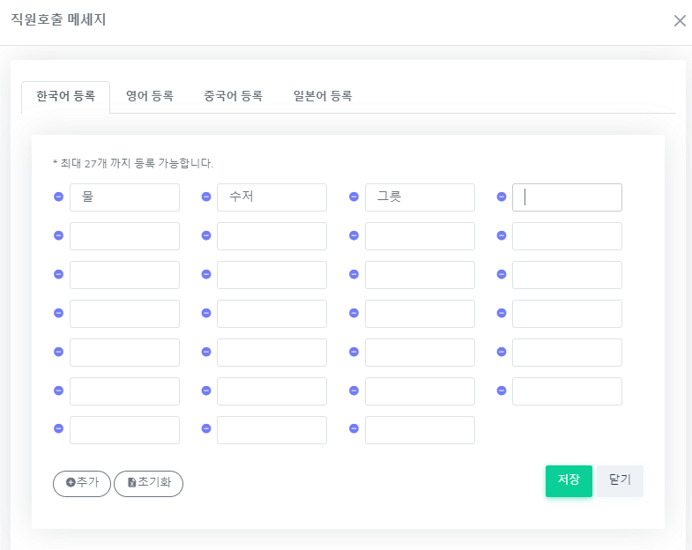Add a new field with 추가 button

(82, 483)
